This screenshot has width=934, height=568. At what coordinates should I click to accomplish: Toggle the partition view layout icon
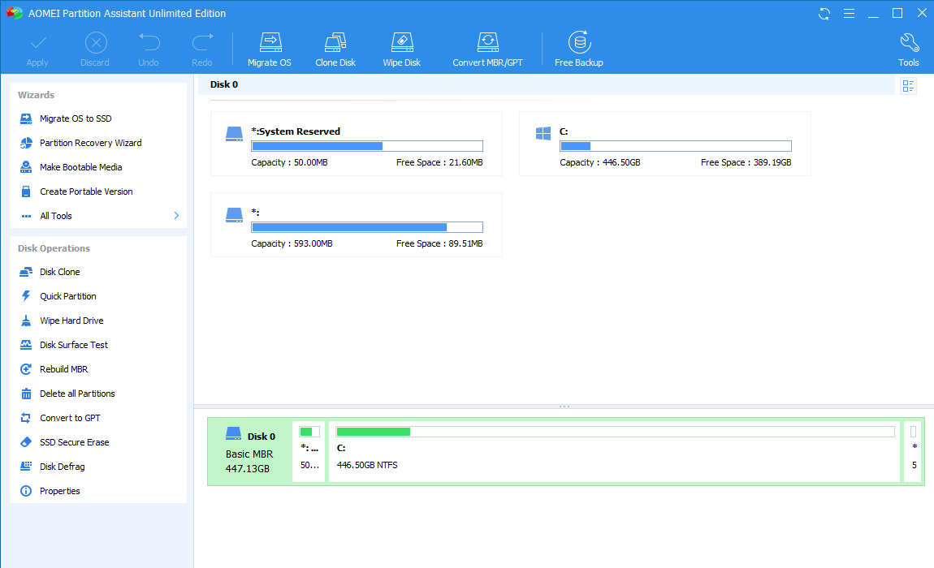[908, 86]
